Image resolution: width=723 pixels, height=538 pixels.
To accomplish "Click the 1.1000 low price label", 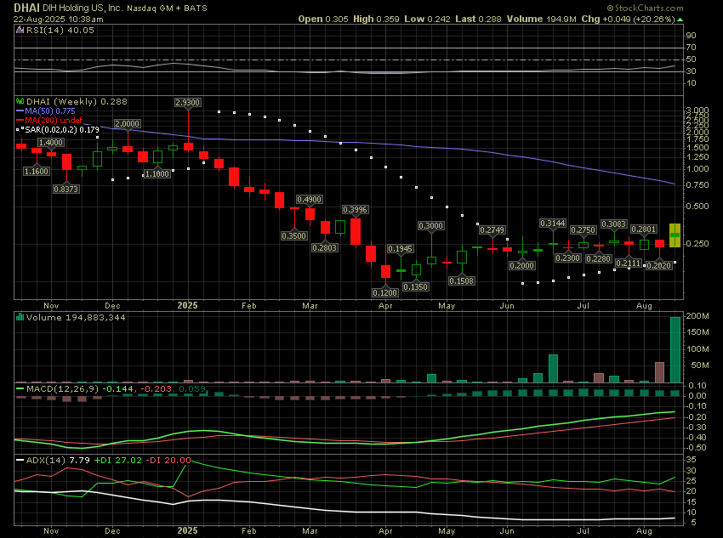I will tap(157, 173).
